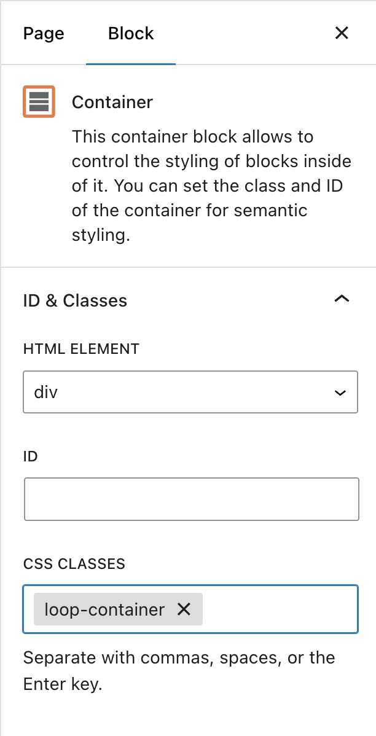
Task: Click the 'div' value in the selector
Action: pyautogui.click(x=45, y=392)
